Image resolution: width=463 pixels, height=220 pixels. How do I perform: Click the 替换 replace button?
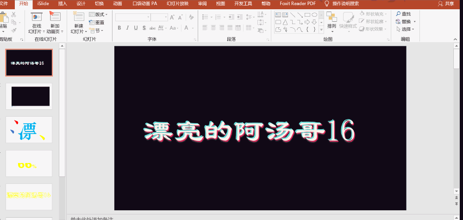pyautogui.click(x=406, y=22)
